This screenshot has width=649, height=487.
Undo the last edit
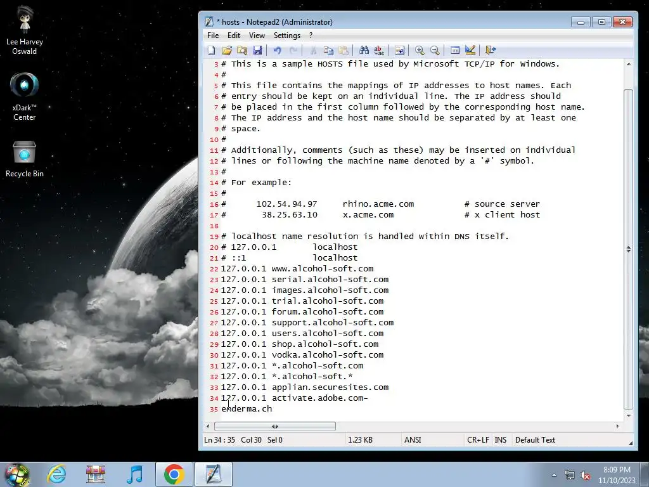[278, 50]
